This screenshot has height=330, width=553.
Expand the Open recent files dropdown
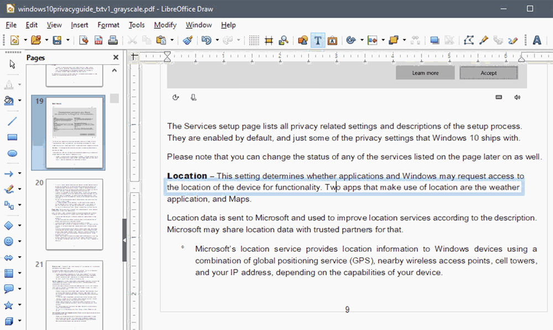coord(46,40)
